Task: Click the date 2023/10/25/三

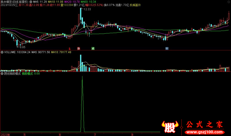Action: point(9,5)
